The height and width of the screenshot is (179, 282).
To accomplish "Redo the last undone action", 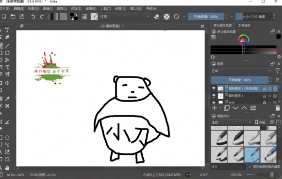I will pyautogui.click(x=42, y=16).
